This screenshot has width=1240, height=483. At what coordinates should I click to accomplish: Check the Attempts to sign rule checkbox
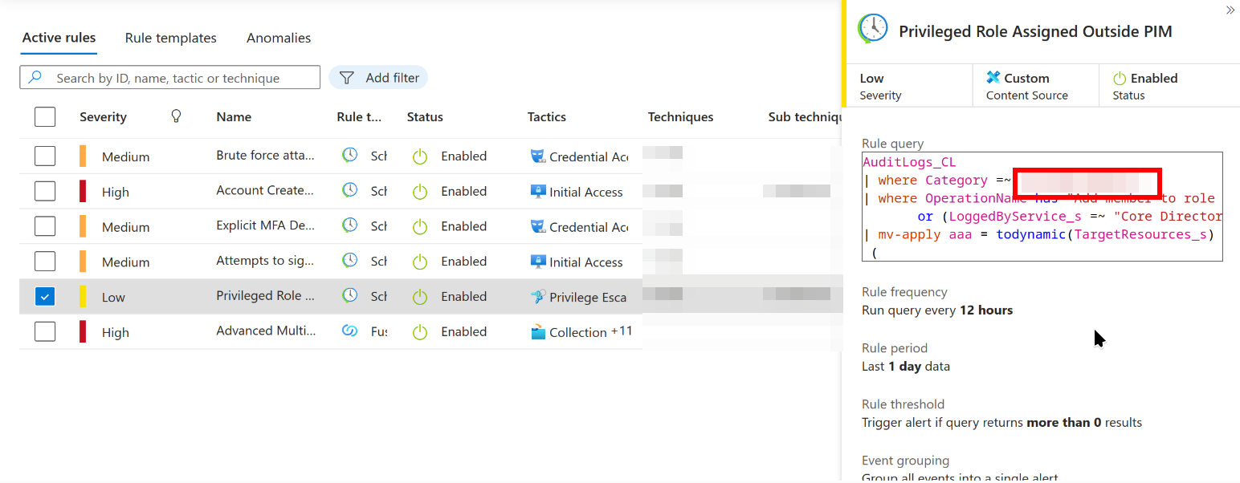(x=45, y=262)
